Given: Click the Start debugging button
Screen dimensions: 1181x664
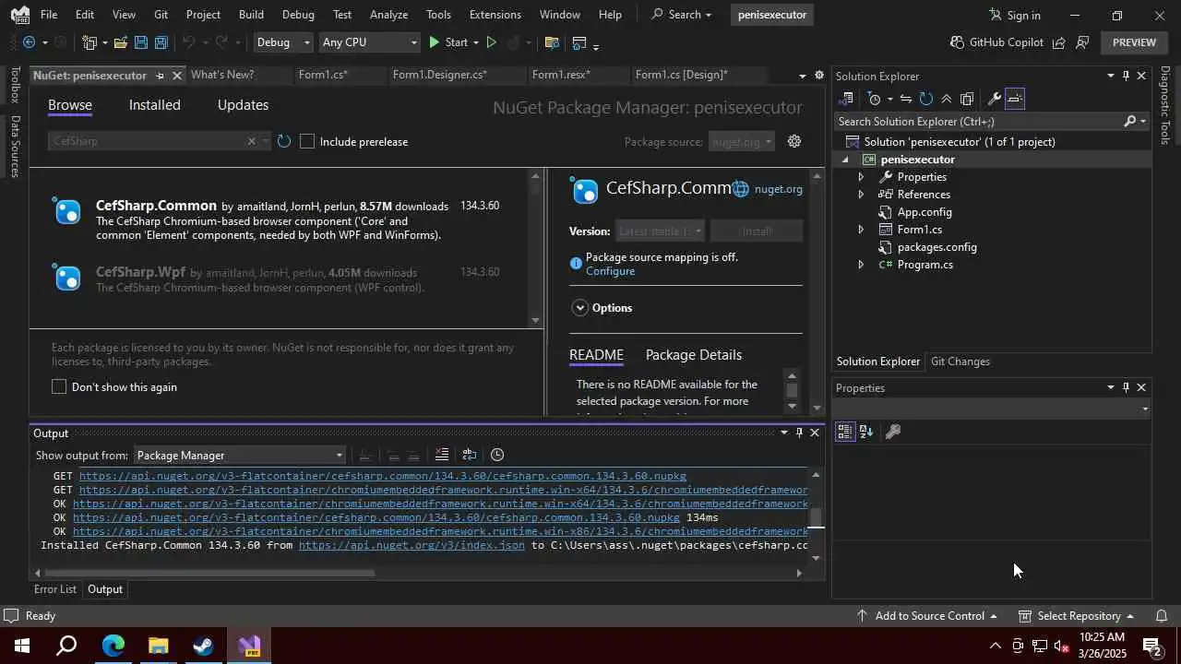Looking at the screenshot, I should point(447,42).
